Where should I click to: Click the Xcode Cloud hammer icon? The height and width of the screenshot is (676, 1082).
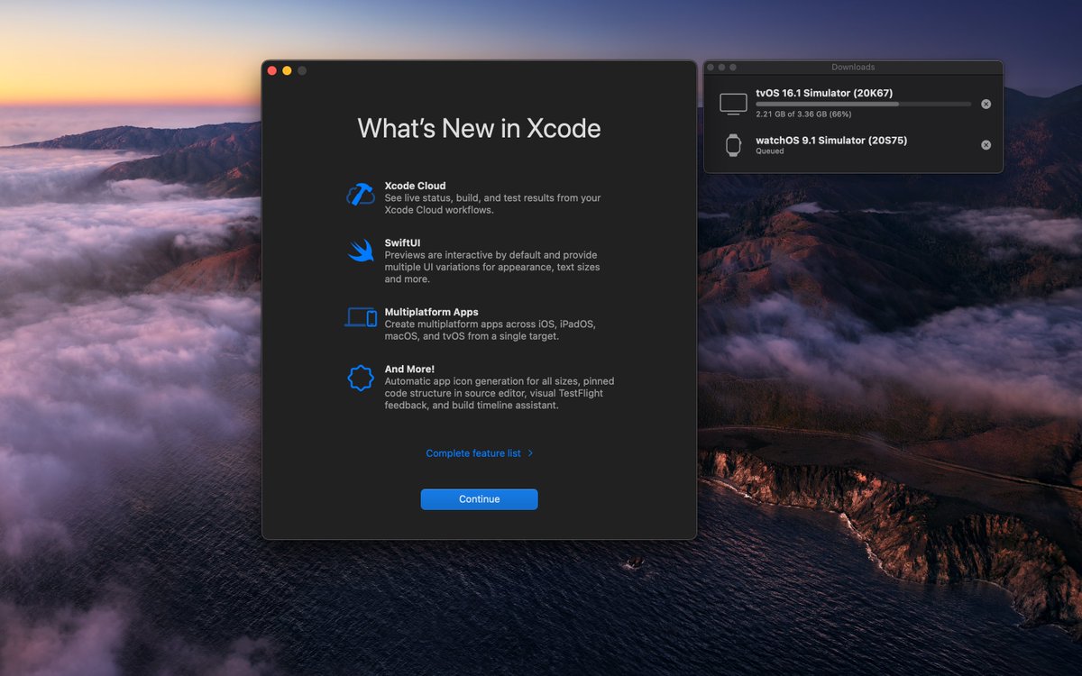(361, 195)
